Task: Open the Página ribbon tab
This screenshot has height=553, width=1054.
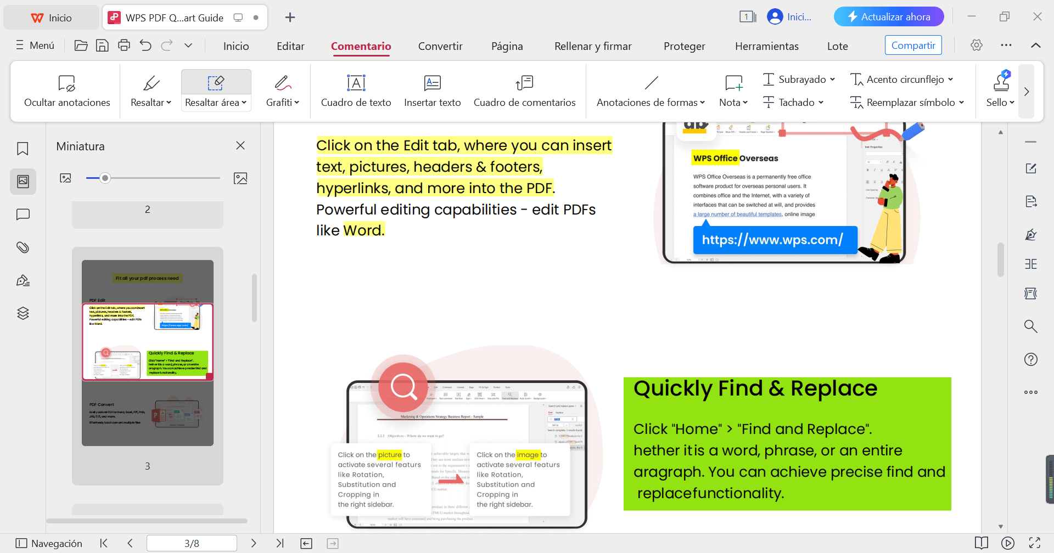Action: coord(507,46)
